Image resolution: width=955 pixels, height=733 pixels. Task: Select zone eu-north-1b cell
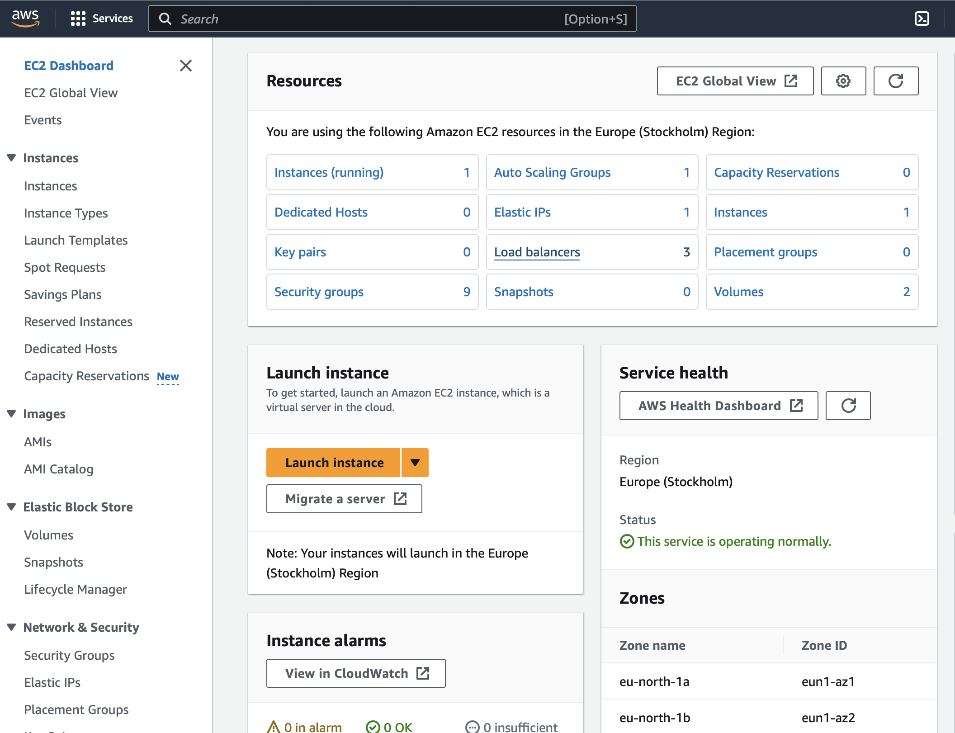(x=655, y=718)
